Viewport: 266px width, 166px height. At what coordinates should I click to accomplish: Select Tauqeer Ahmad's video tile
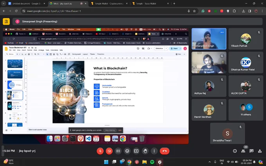pyautogui.click(x=209, y=62)
